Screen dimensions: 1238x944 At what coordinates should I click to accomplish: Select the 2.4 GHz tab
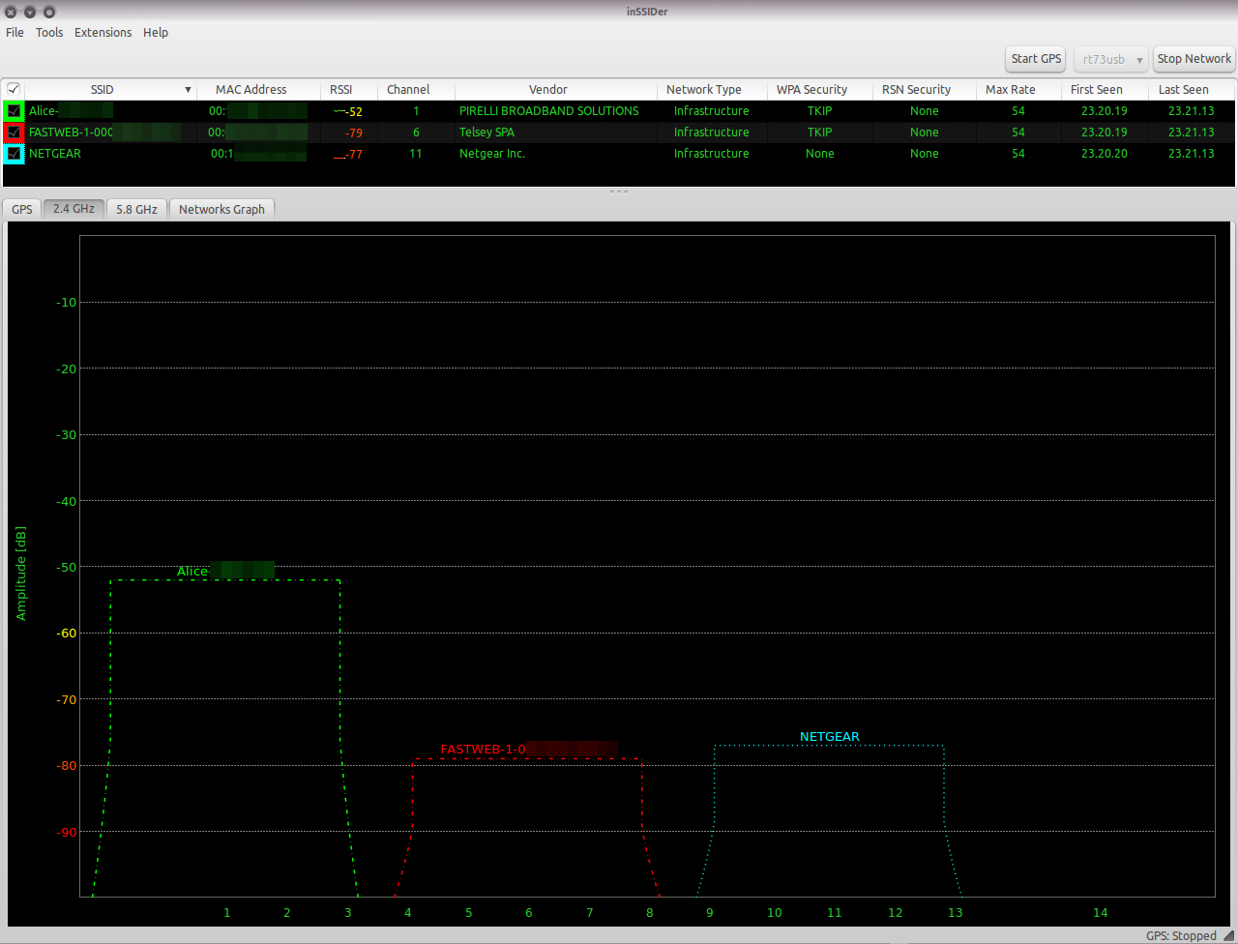tap(74, 208)
